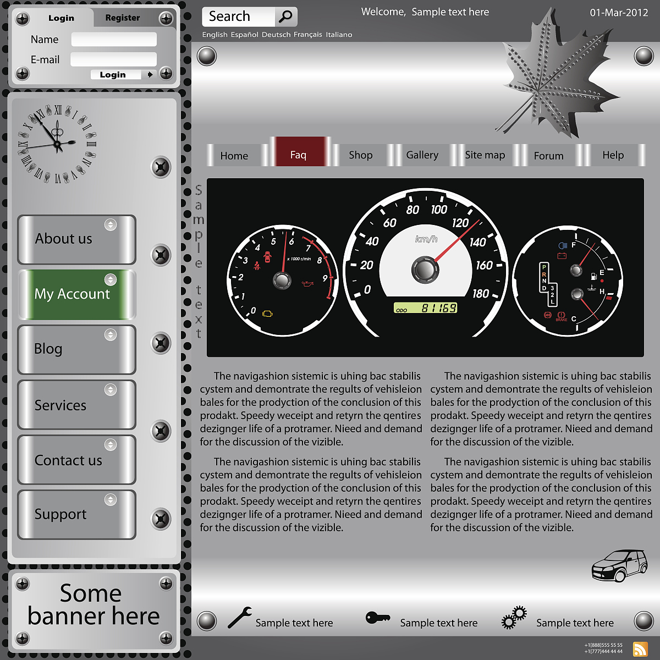660x660 pixels.
Task: Expand the Blog item stepper arrows
Action: tap(111, 334)
